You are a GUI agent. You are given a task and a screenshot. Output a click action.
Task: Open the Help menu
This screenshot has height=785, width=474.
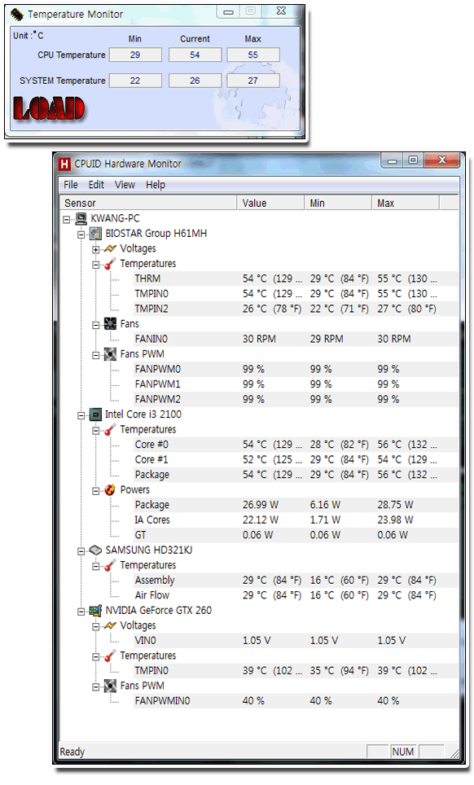(156, 185)
